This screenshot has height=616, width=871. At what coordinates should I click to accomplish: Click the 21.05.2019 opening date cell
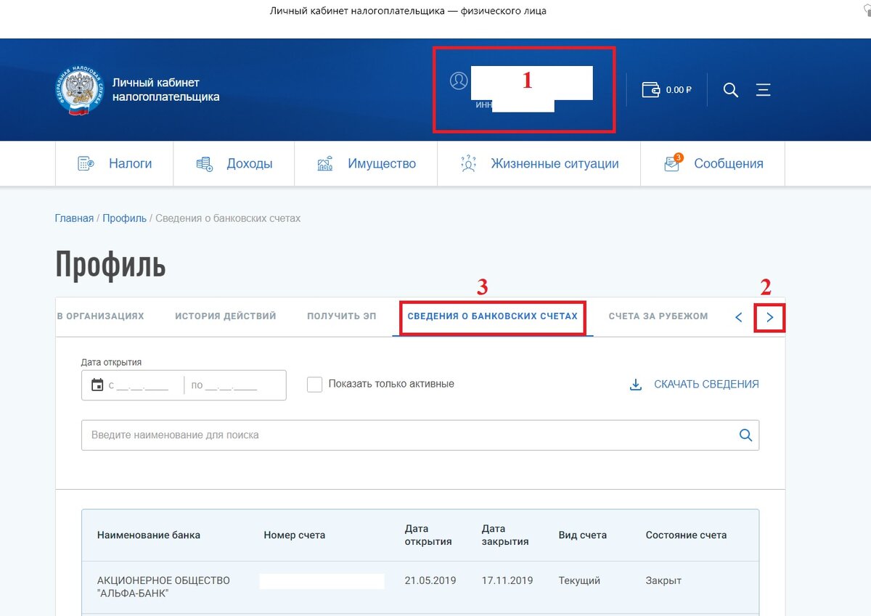point(430,580)
